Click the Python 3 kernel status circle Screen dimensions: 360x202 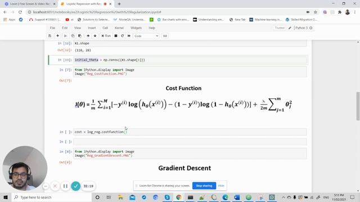coord(311,28)
